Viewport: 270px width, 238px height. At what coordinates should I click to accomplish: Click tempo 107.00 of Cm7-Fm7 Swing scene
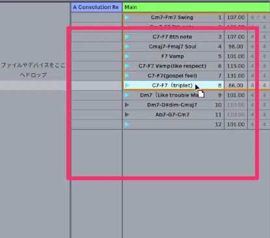click(236, 18)
